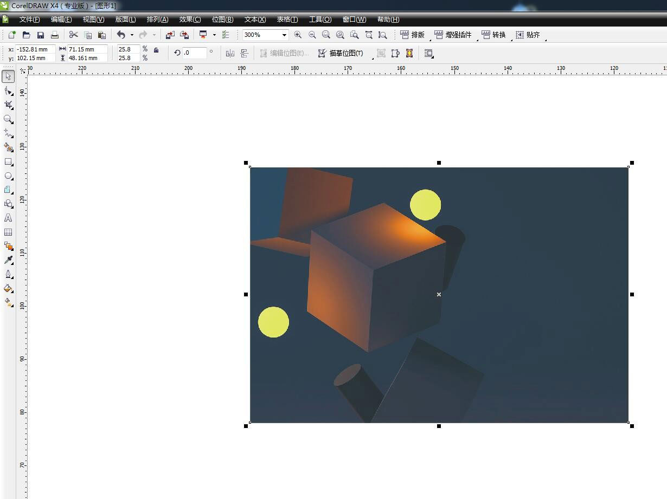Screen dimensions: 667x499
Task: Open the 效果(C) menu
Action: (x=190, y=20)
